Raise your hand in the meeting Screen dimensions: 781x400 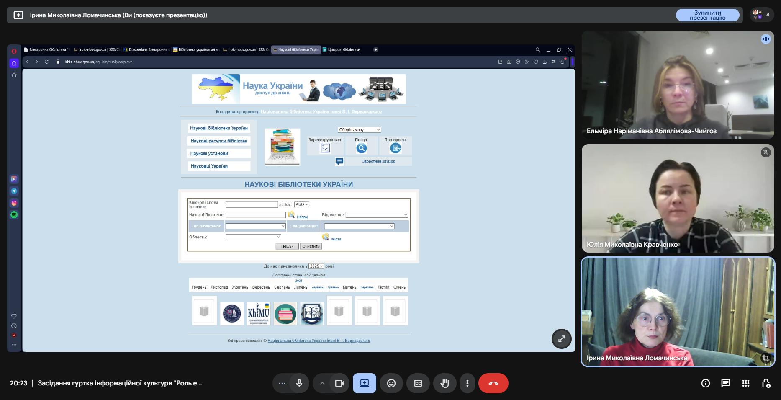(x=444, y=383)
